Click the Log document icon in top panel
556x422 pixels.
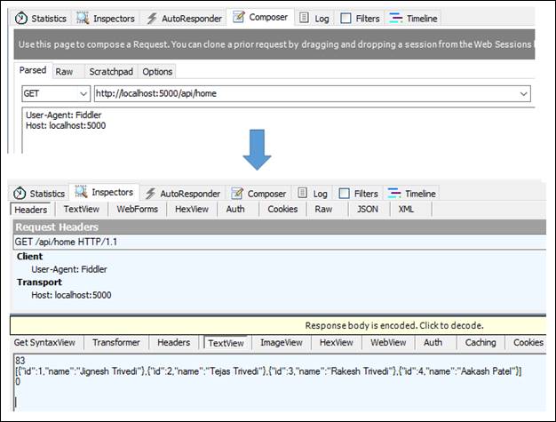pyautogui.click(x=304, y=18)
